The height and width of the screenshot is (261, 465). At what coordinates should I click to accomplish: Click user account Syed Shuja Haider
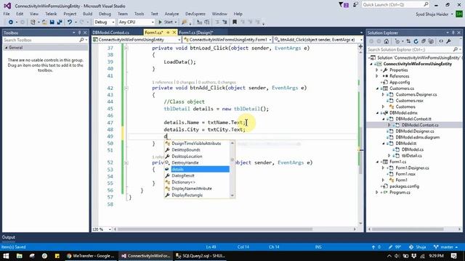tap(432, 14)
